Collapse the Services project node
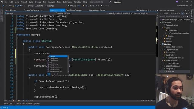This screenshot has width=194, height=109. [161, 22]
